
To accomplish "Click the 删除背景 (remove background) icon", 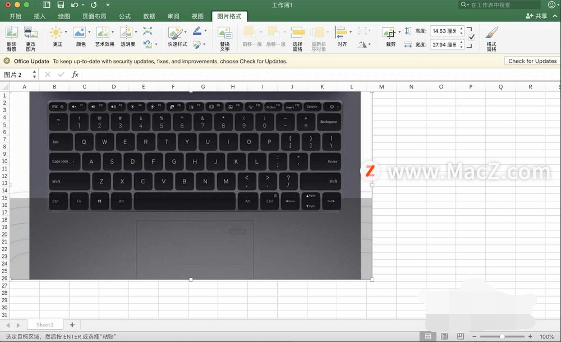I will click(11, 33).
